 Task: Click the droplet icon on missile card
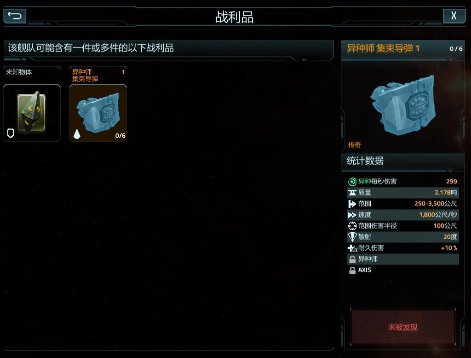click(x=77, y=134)
